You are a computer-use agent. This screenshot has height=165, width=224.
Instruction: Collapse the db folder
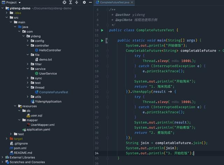(x=19, y=110)
